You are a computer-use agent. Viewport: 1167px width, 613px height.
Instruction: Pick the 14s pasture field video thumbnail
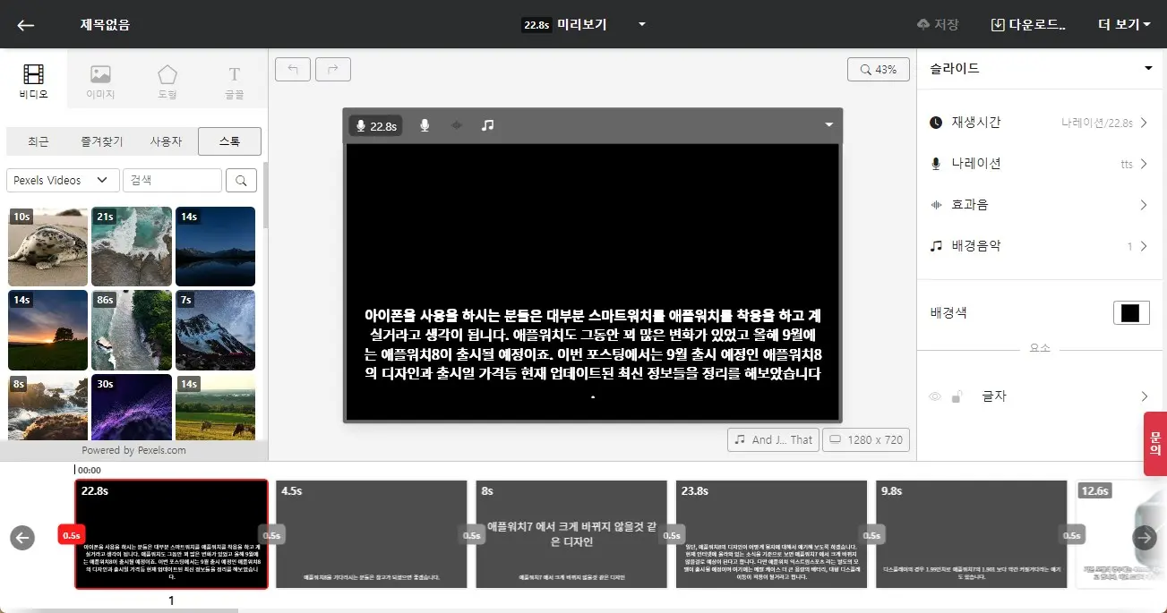coord(215,407)
